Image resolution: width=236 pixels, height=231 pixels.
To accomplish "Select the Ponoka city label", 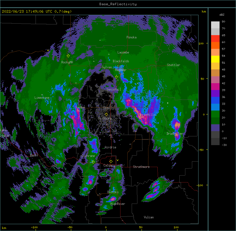I will 131,37.
